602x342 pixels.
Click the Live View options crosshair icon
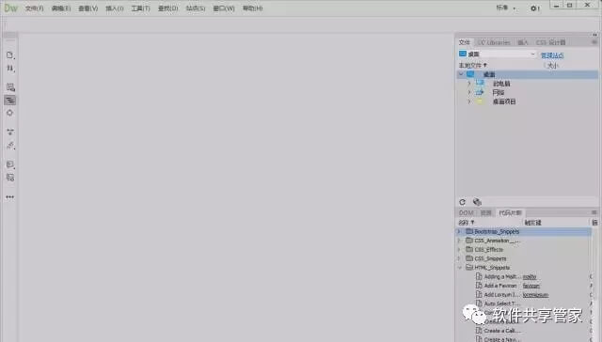[x=10, y=113]
